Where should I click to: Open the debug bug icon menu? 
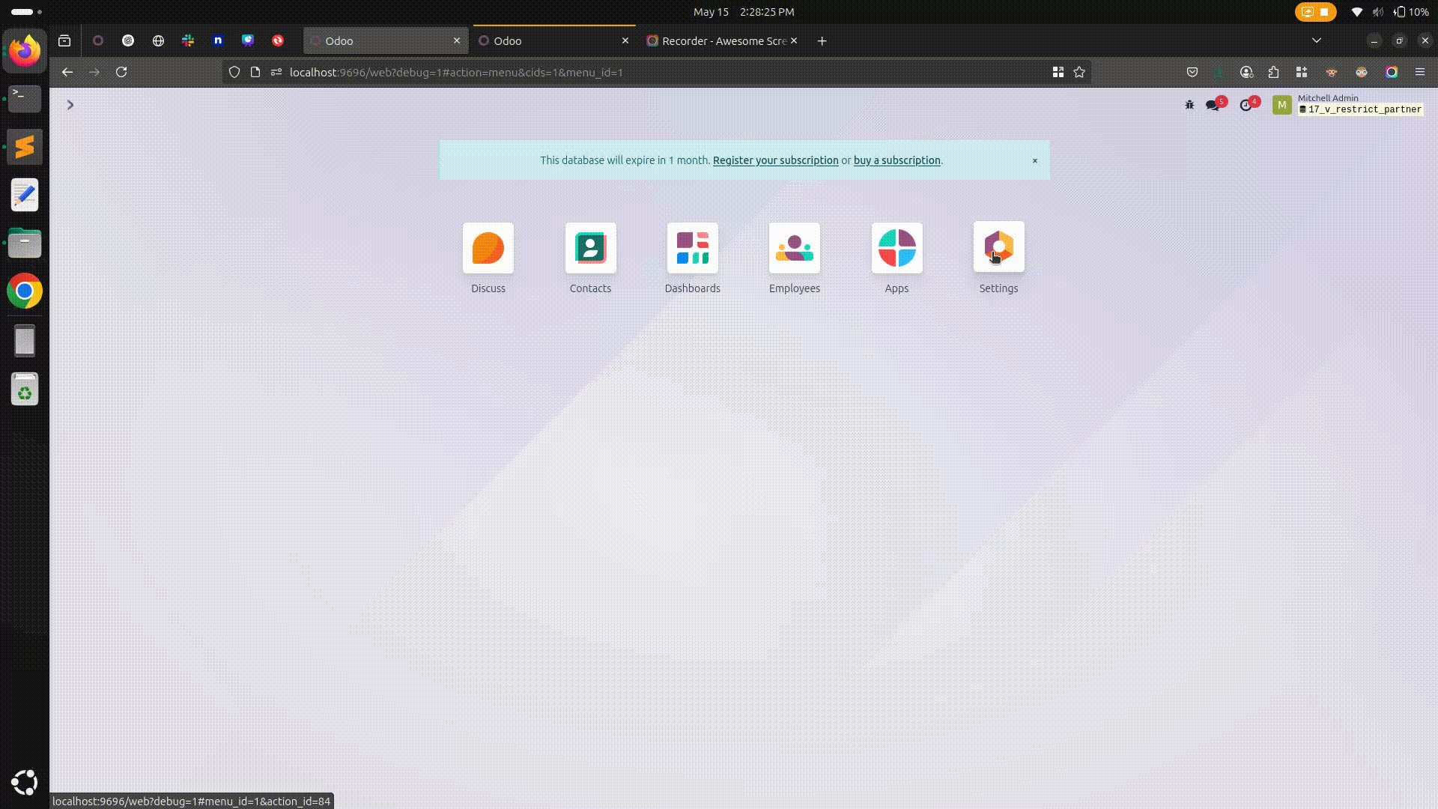point(1189,105)
